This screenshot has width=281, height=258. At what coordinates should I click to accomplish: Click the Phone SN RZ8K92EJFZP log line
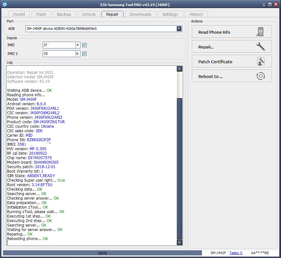29,140
